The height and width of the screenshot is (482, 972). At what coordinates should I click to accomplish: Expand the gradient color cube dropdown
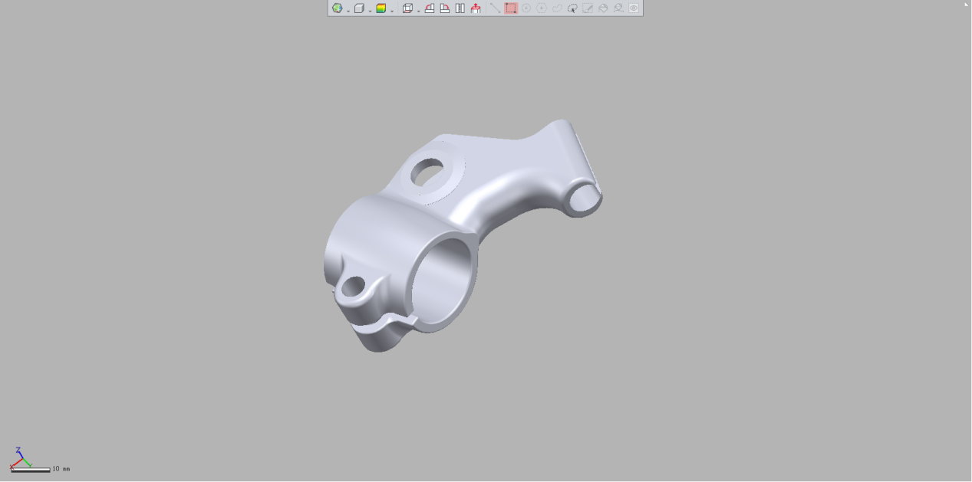pyautogui.click(x=392, y=11)
